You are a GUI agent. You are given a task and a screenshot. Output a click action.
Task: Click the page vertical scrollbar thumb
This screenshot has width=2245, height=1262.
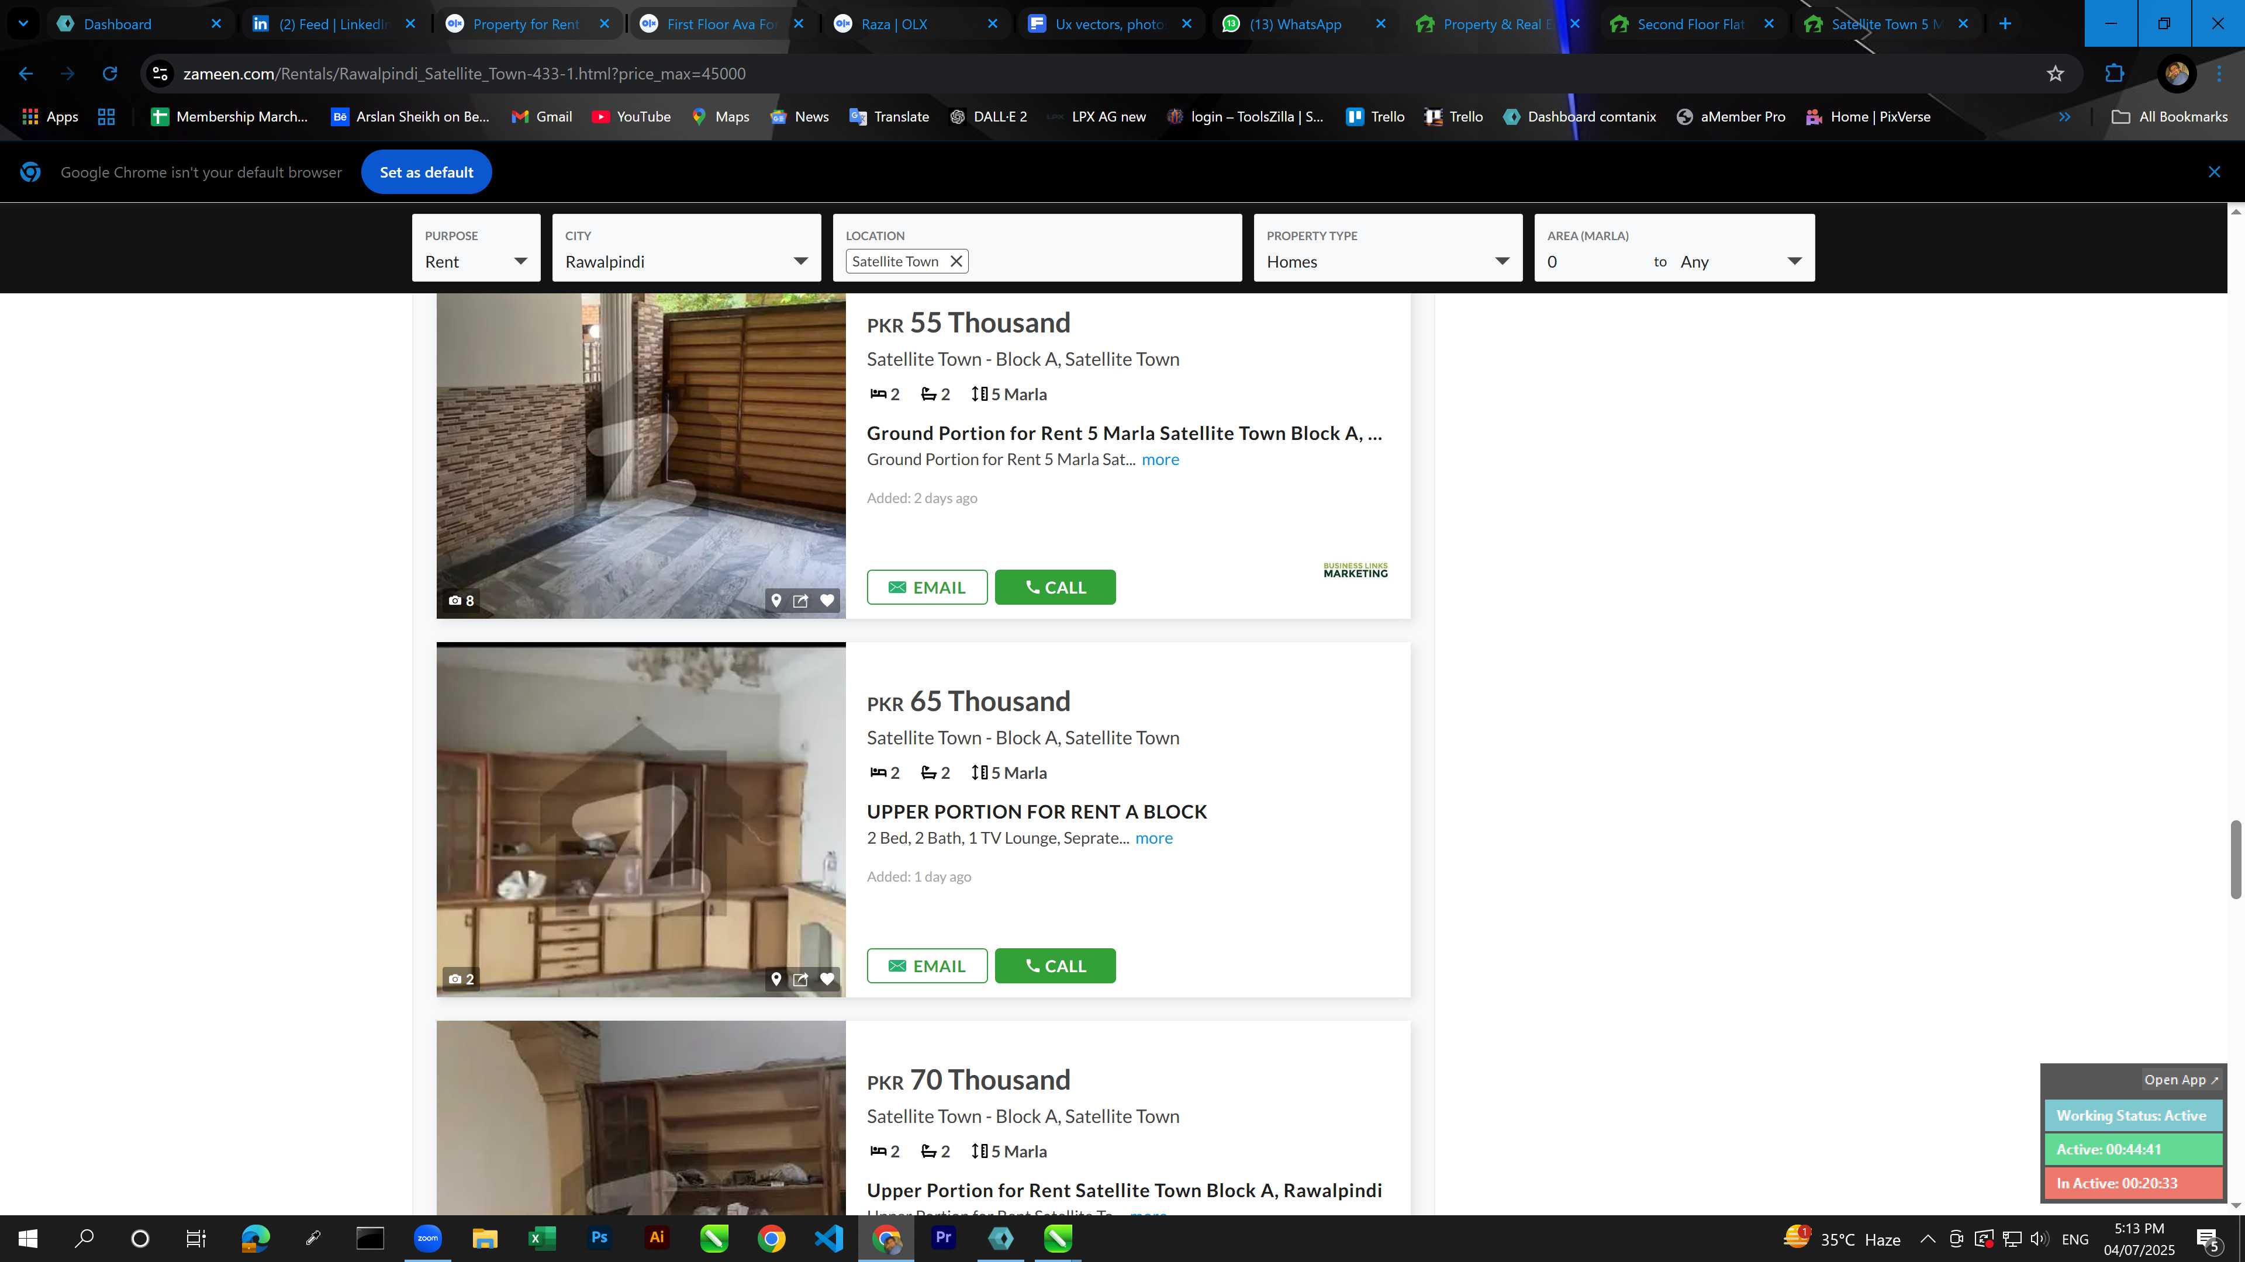click(x=2236, y=859)
